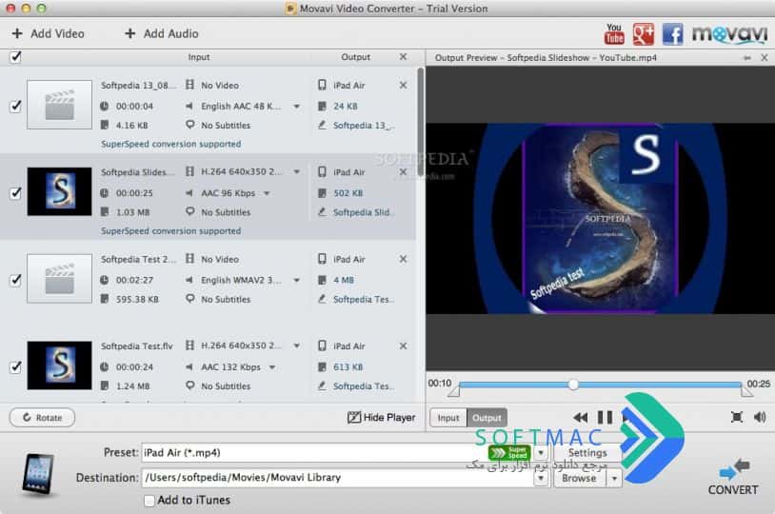Expand the AAC 96 Kbps audio dropdown

coord(267,193)
